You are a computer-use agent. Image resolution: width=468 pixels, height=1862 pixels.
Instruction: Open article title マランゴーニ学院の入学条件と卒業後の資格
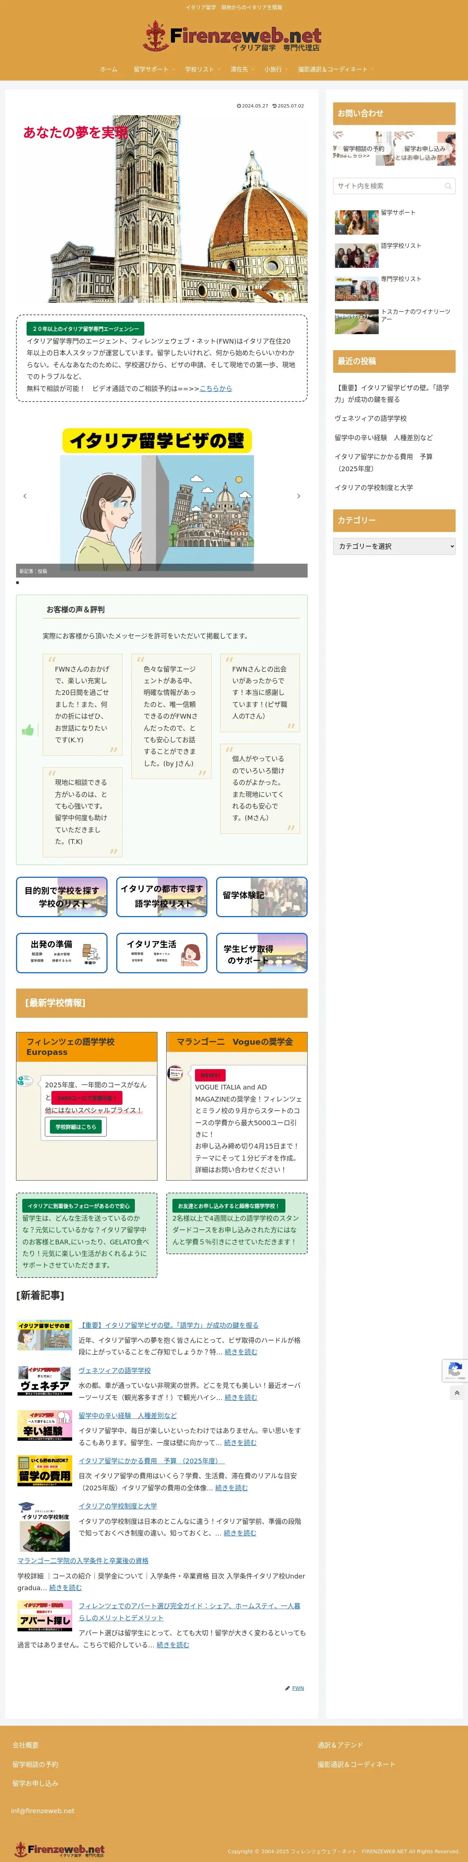click(83, 1561)
